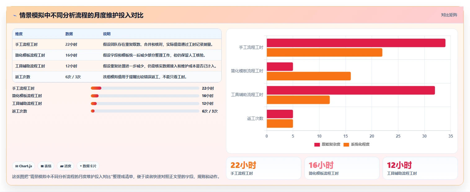The width and height of the screenshot is (470, 192).
Task: Click the orange chart bar for 手工流程工时
Action: tap(324, 52)
